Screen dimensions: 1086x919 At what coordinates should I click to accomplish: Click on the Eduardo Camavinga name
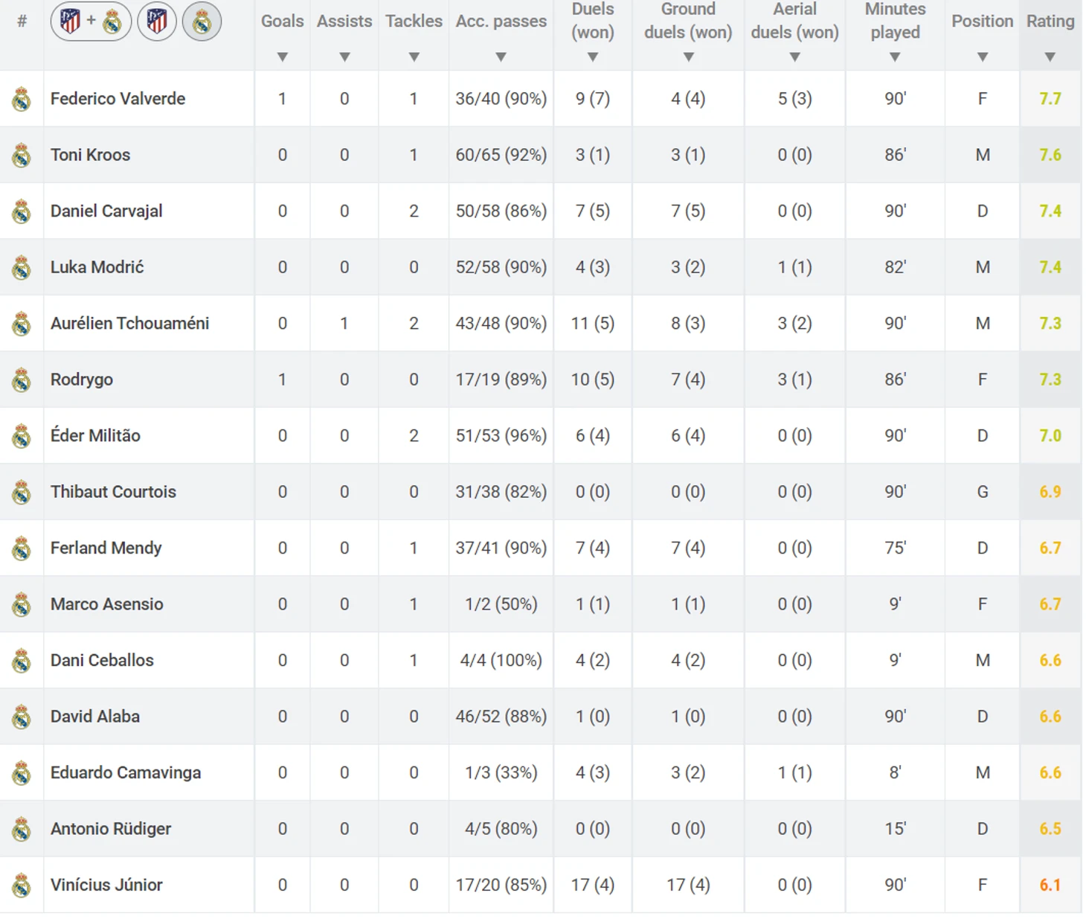126,772
